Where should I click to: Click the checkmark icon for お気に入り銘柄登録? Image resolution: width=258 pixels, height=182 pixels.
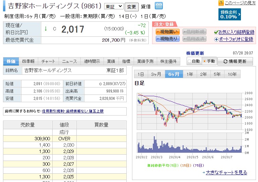click(x=216, y=32)
